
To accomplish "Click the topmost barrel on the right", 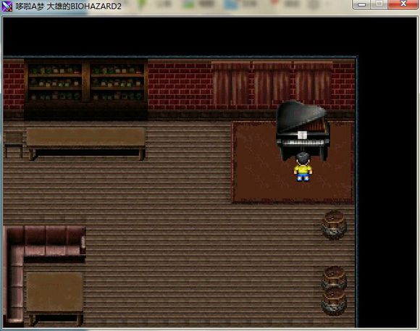I will point(334,225).
